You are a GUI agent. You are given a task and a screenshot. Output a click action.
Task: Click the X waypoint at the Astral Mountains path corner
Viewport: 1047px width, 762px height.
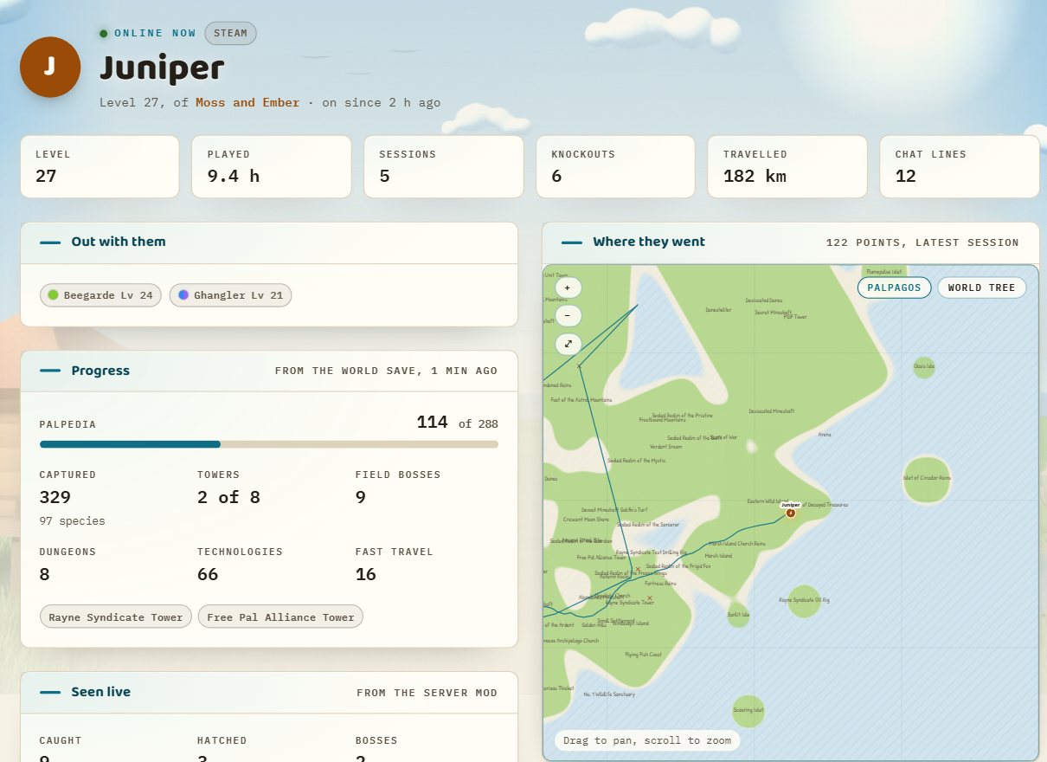(x=579, y=366)
